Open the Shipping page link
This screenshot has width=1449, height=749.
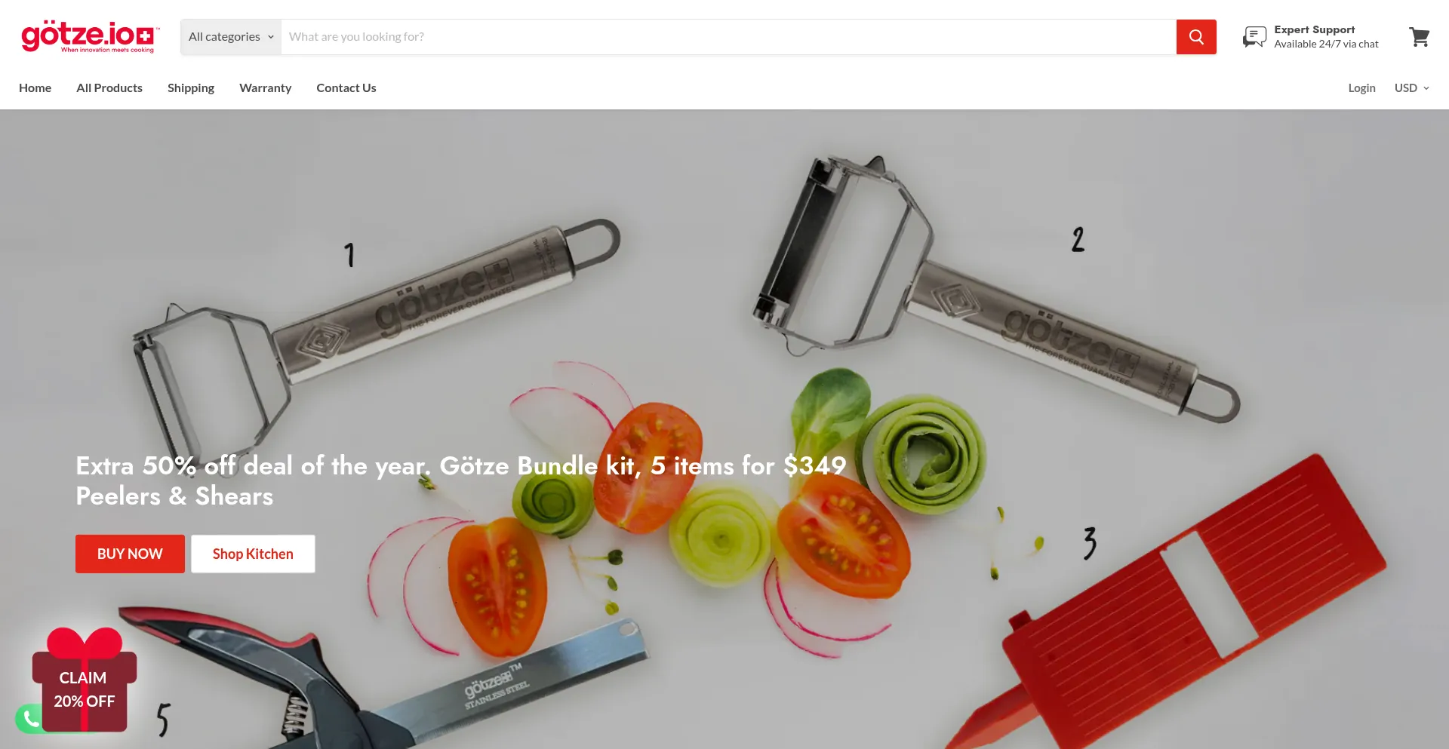[191, 88]
